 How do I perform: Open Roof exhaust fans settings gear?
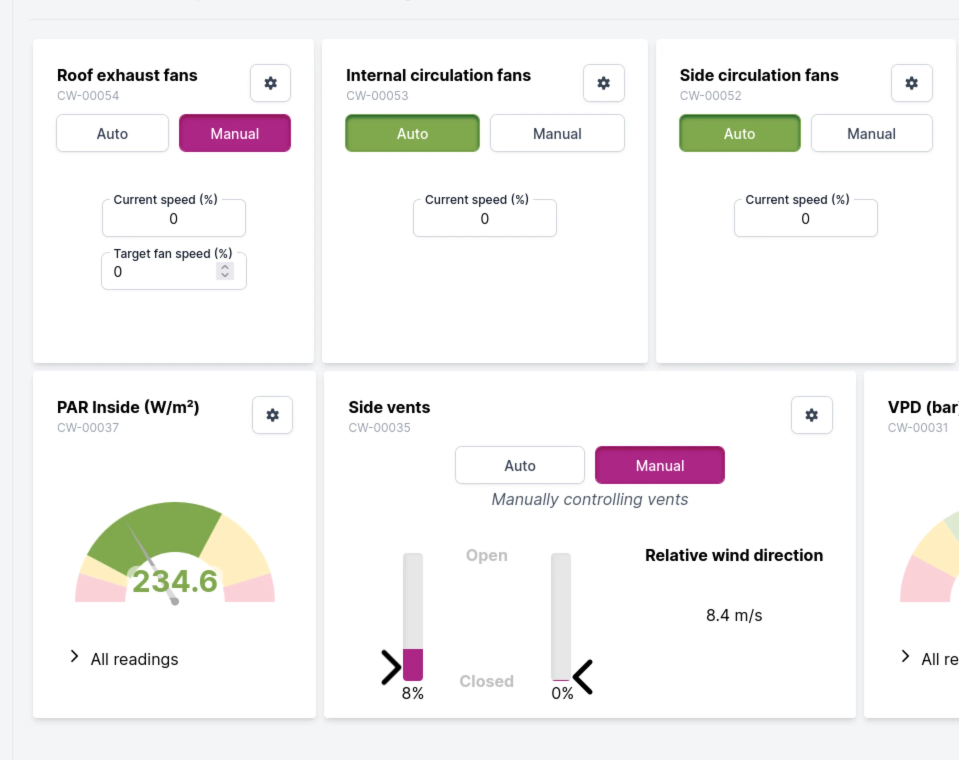pyautogui.click(x=270, y=83)
